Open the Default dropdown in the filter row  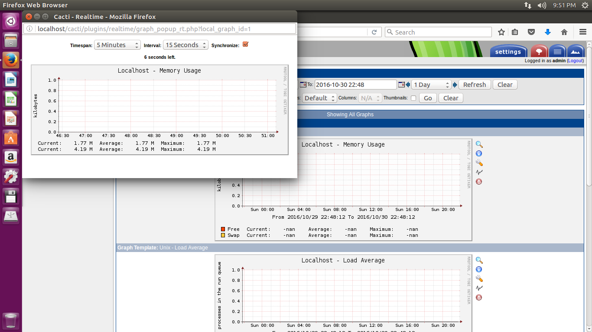pos(319,98)
